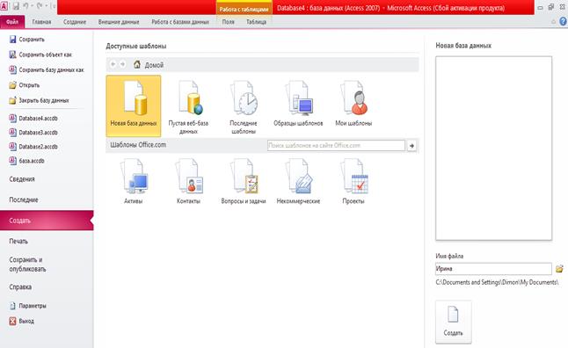Open the Вопросы и задачи template category
Viewport: 568px width, 348px height.
pos(244,181)
